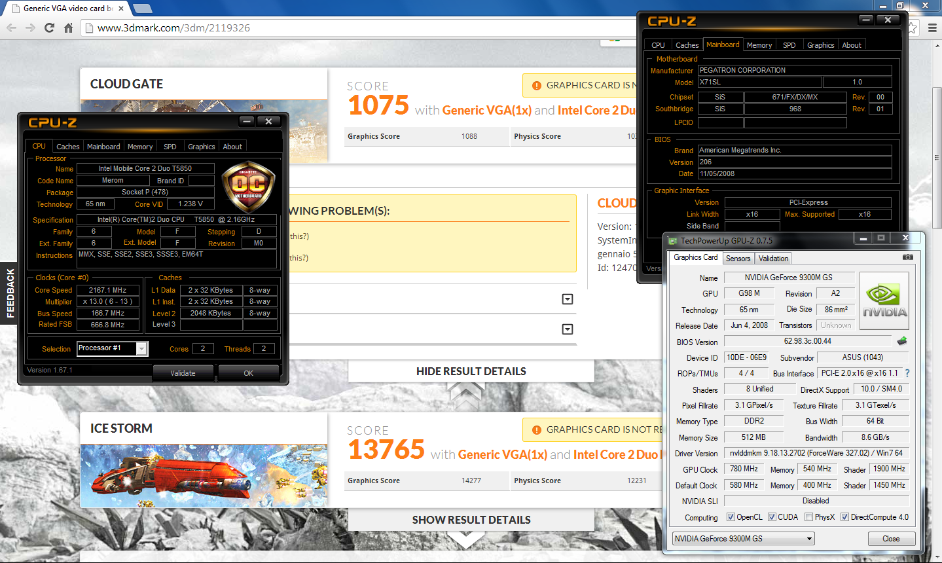Open the Mainboard tab in left CPU-Z

(x=103, y=147)
